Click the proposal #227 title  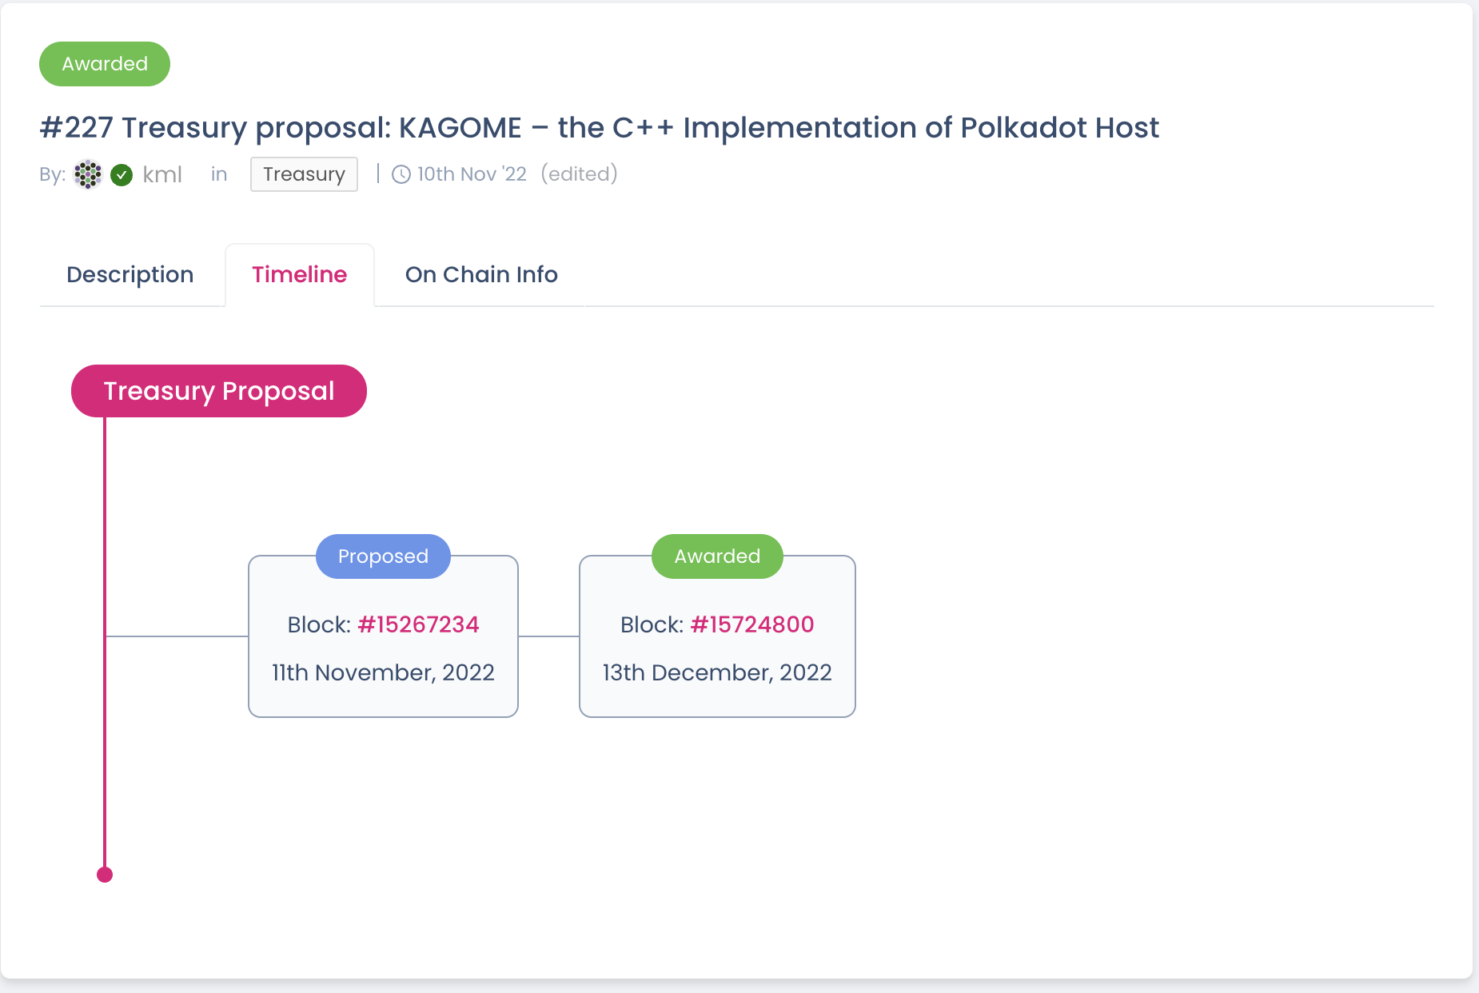point(600,128)
